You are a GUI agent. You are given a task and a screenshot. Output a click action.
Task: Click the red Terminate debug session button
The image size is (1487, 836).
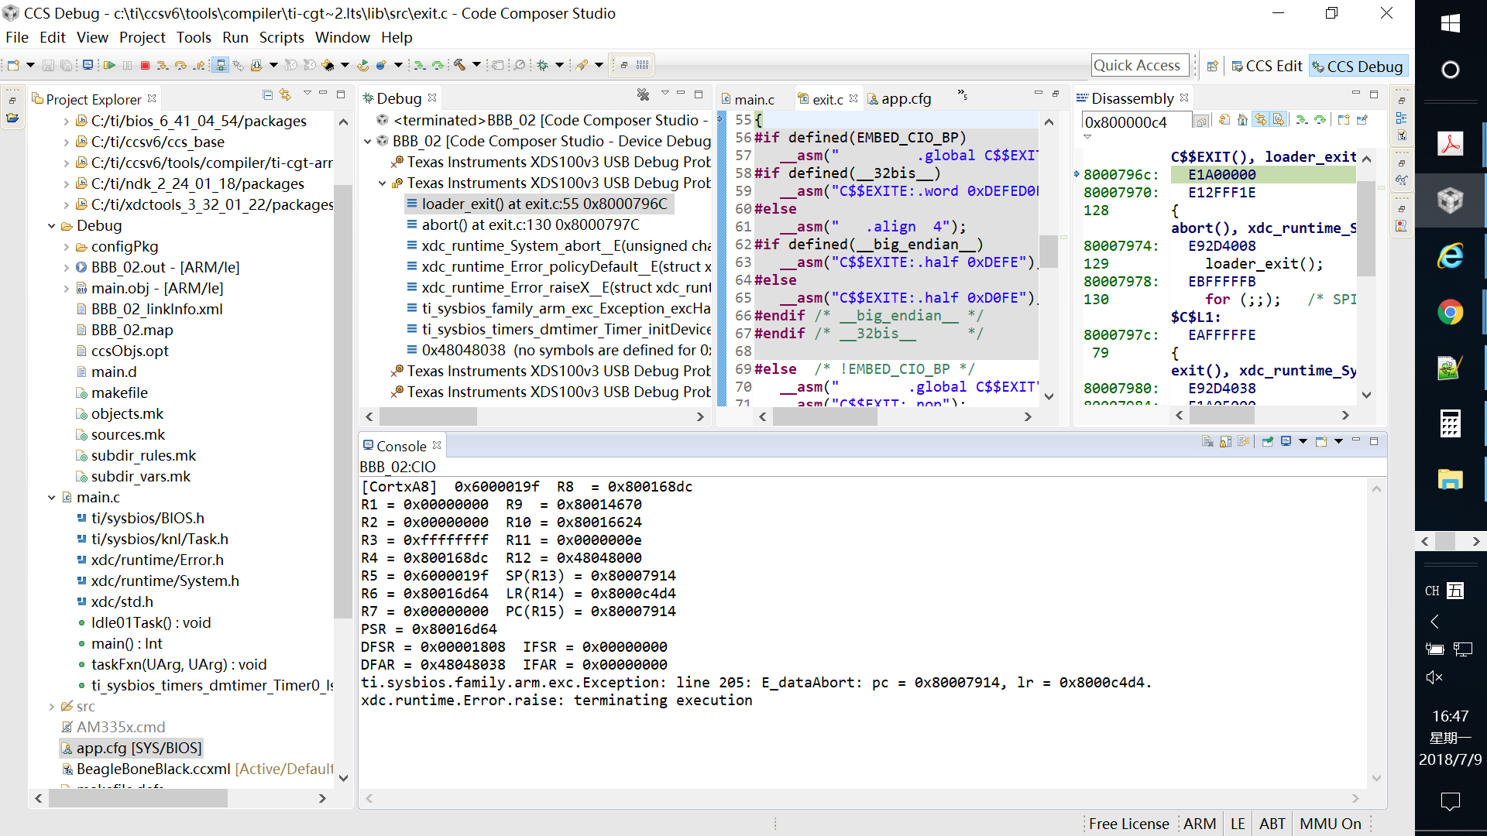coord(145,66)
